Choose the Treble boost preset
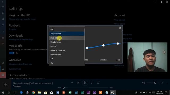 click(67, 34)
